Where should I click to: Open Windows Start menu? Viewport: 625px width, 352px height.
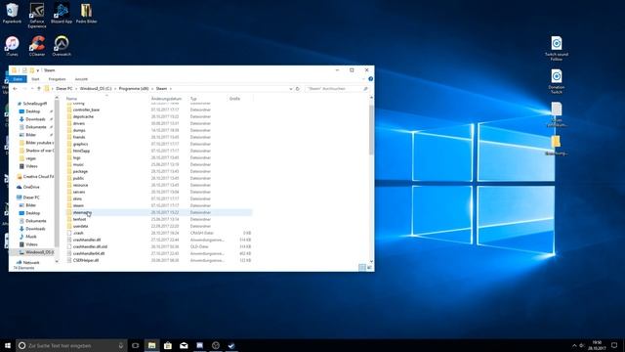8,345
